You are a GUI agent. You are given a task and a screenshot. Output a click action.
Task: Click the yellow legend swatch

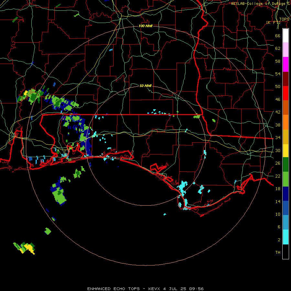point(286,151)
